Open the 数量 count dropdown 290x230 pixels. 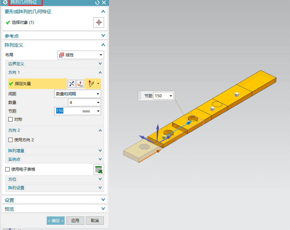coord(85,103)
